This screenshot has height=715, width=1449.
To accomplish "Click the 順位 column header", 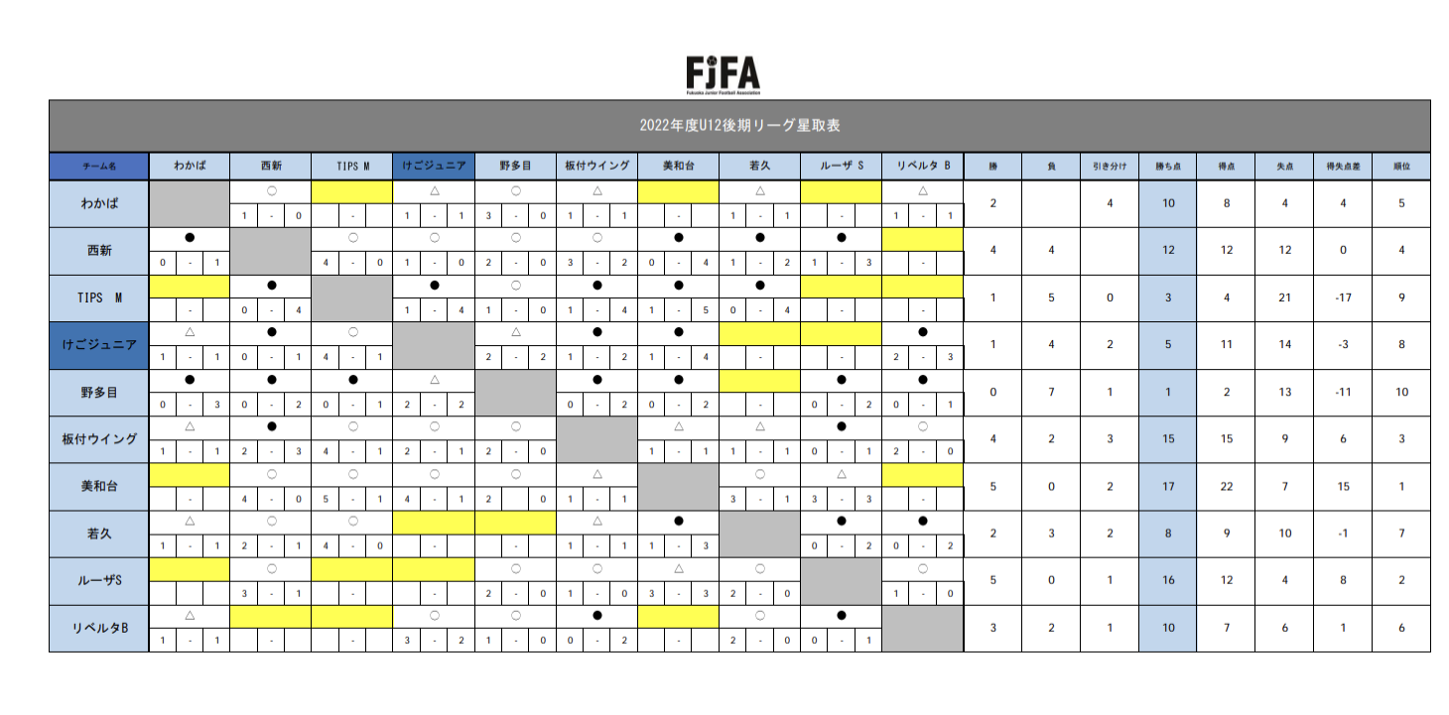I will [1400, 167].
